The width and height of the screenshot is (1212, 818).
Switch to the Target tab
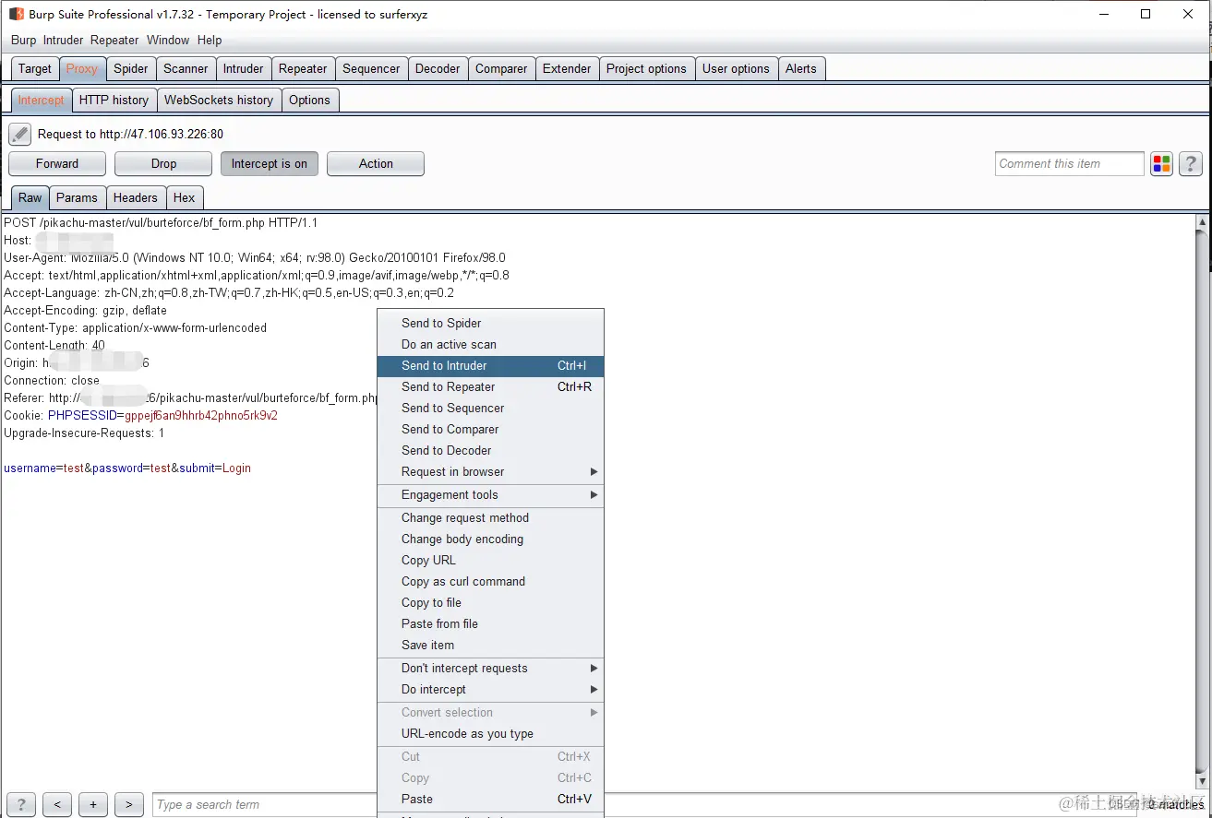coord(35,68)
